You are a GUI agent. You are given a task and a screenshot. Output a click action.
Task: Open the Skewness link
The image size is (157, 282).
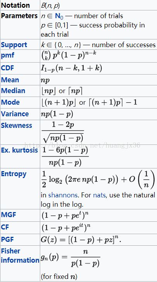point(16,125)
